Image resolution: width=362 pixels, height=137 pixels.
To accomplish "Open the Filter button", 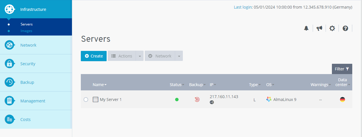I will pos(342,69).
